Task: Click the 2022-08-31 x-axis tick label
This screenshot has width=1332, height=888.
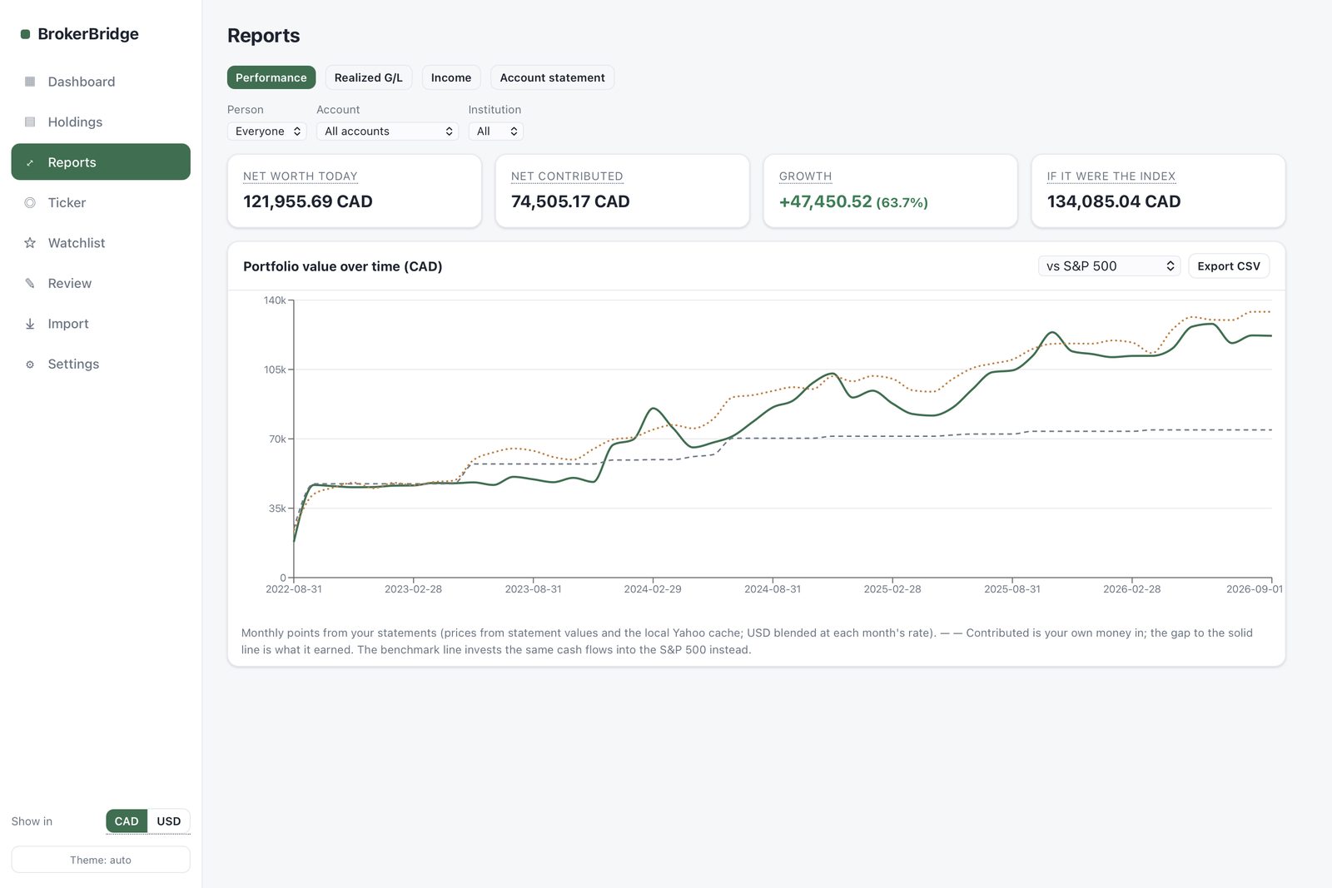Action: [x=294, y=589]
